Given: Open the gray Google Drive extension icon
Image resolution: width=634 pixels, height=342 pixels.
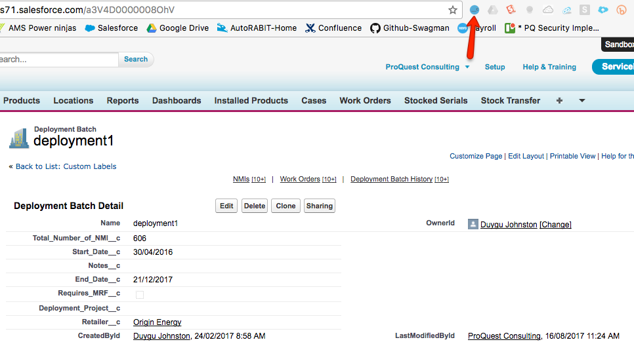Looking at the screenshot, I should pos(492,10).
